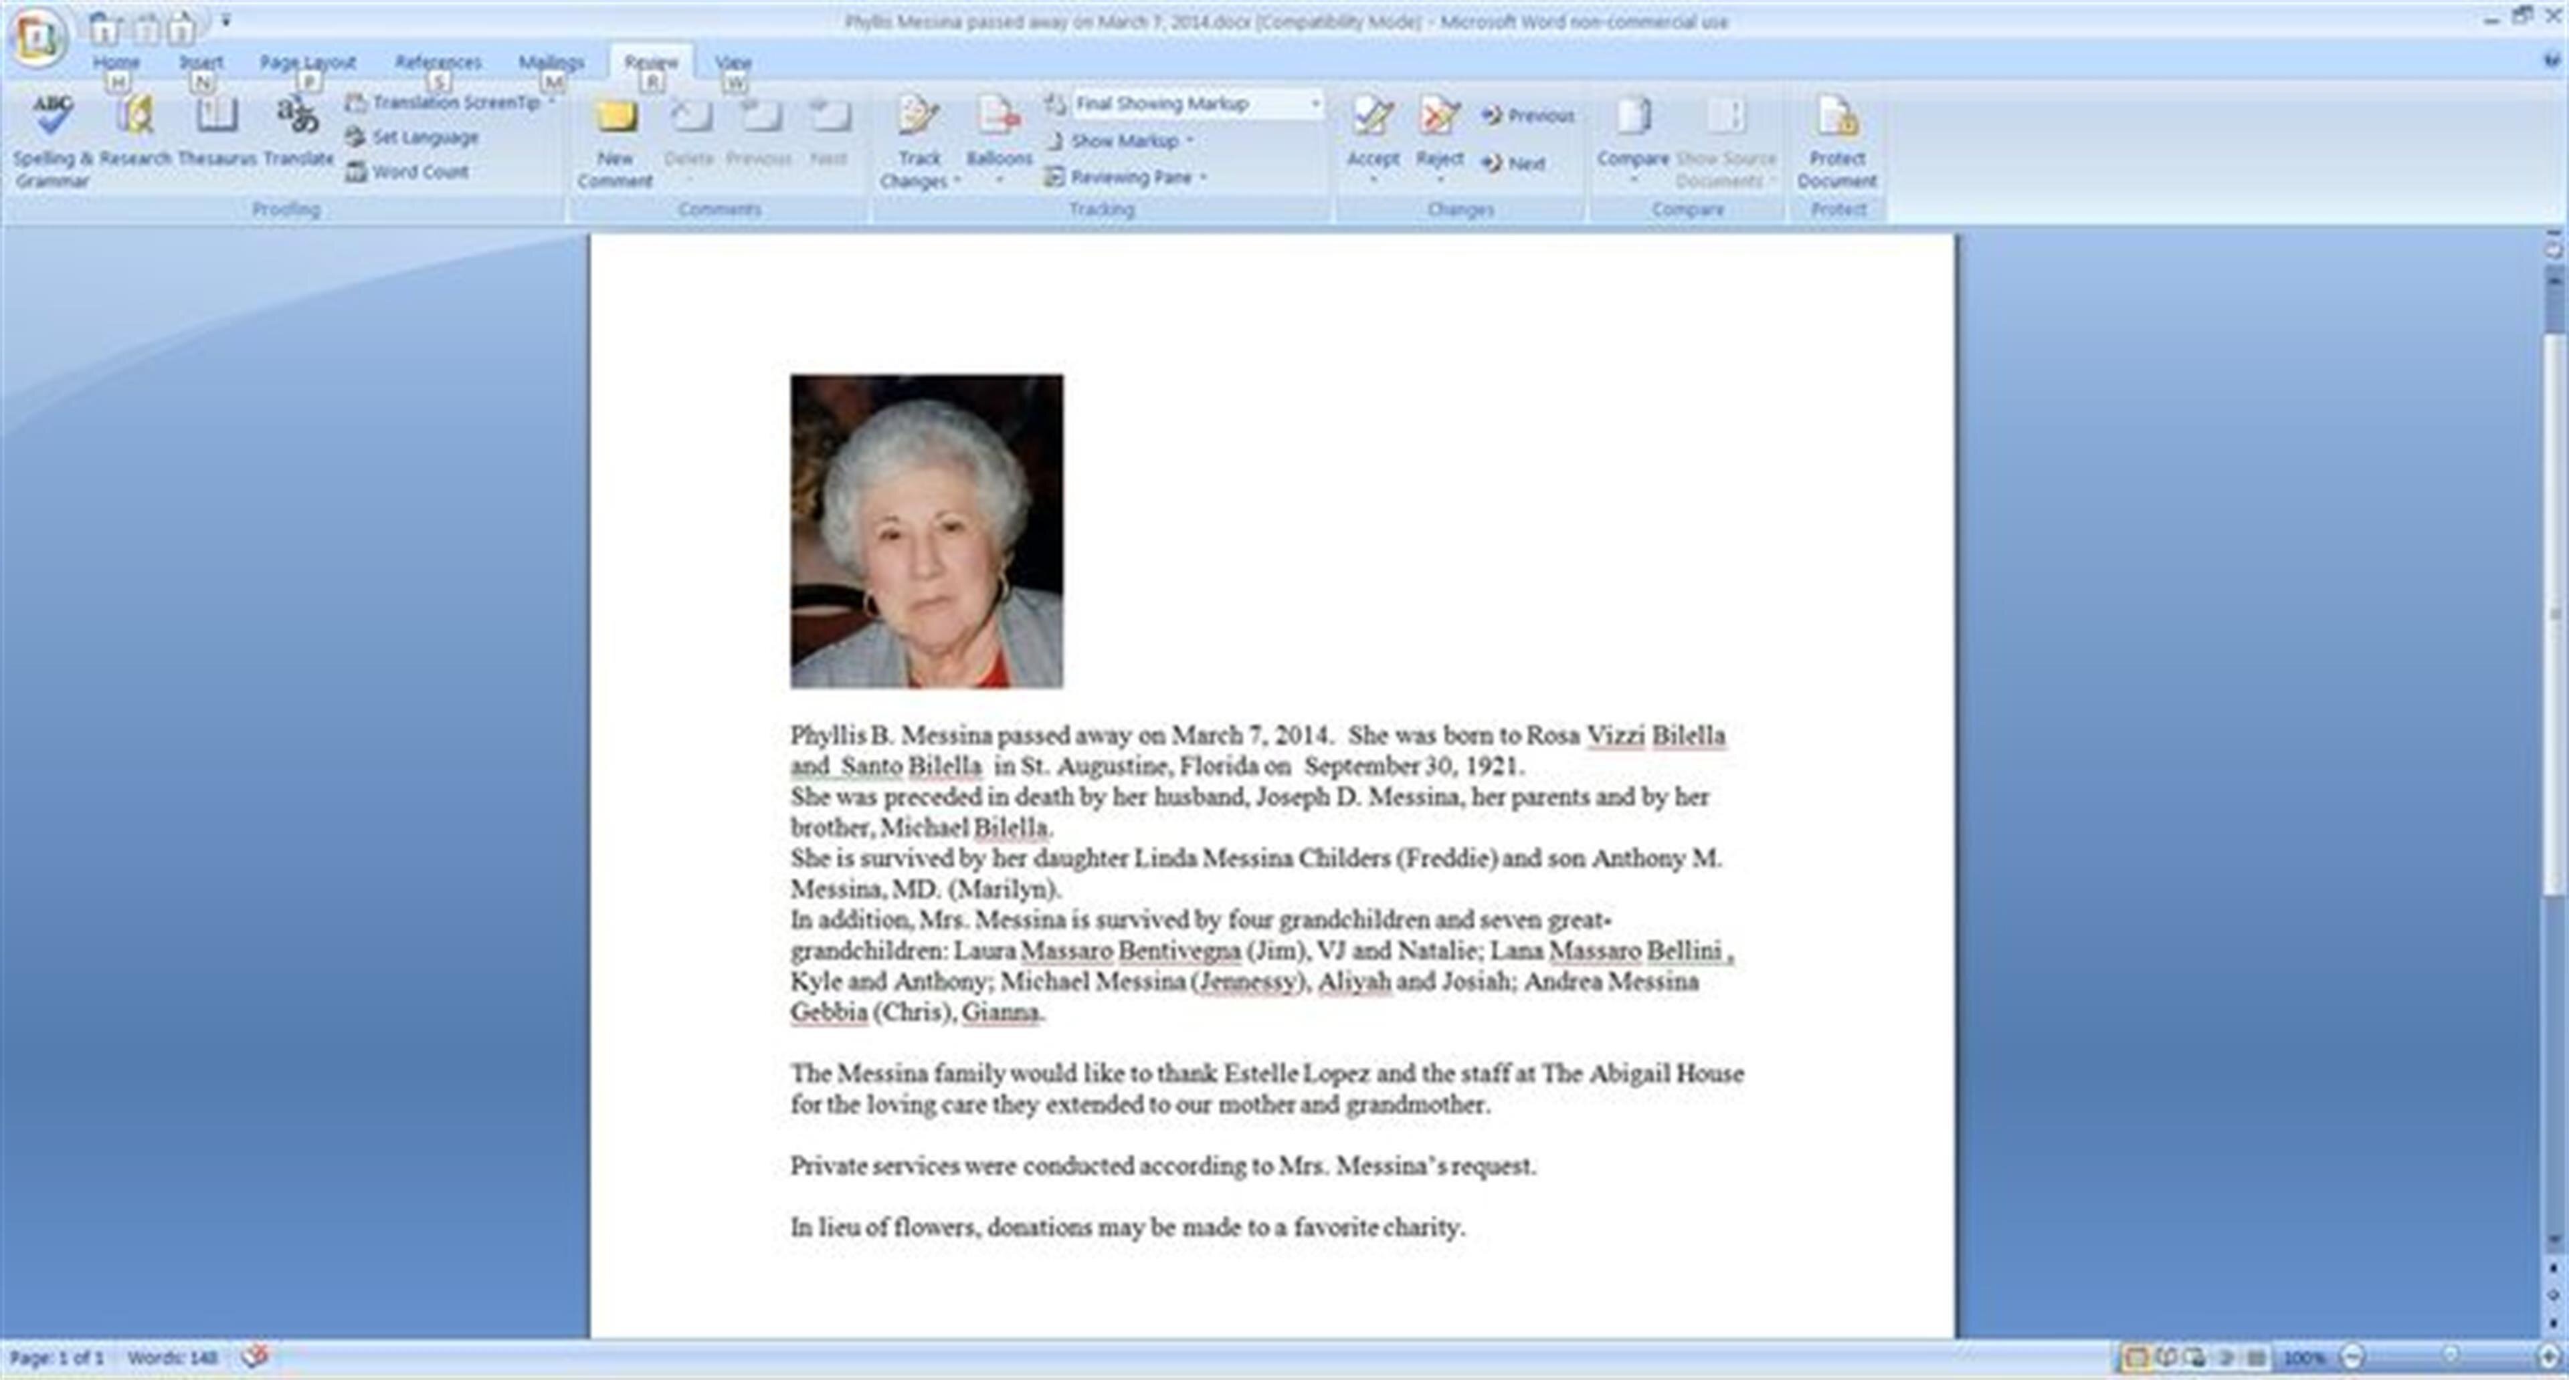Go to the Next change
Image resolution: width=2569 pixels, height=1380 pixels.
pos(1514,163)
